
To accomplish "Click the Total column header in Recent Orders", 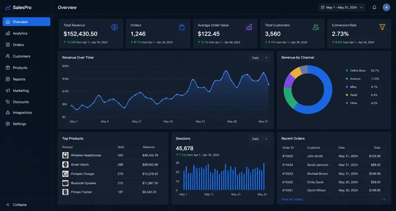I will coord(377,148).
